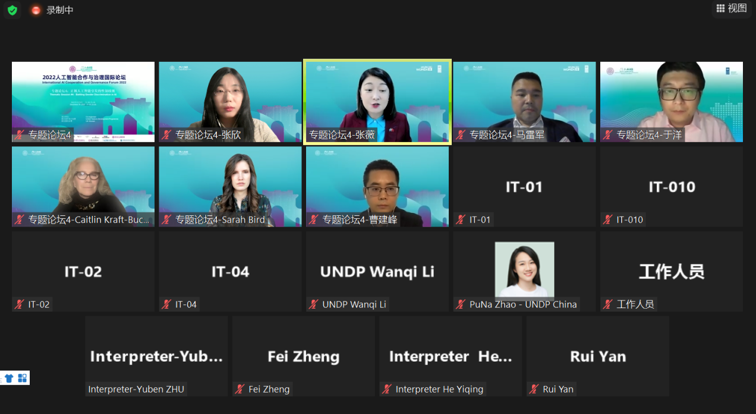Screen dimensions: 756x414
Task: Click the Interpreter He Yiqing name label
Action: 439,389
